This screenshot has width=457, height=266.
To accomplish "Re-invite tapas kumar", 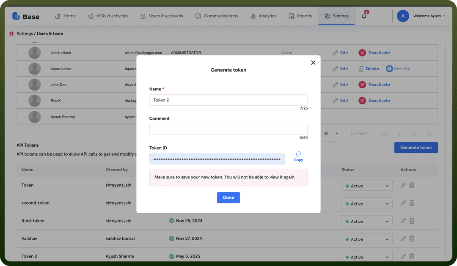I will click(398, 69).
